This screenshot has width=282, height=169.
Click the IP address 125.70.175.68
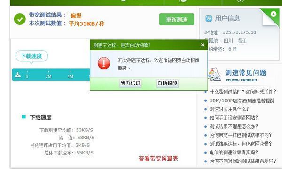coord(239,32)
